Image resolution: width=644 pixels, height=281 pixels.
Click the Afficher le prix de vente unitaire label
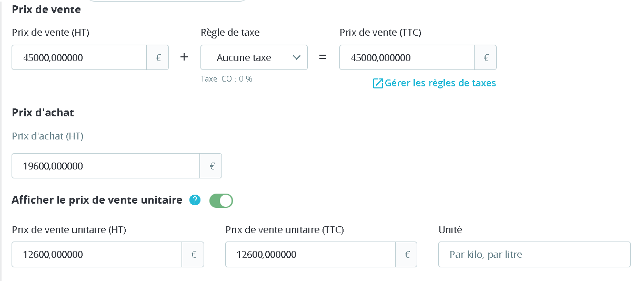pos(97,200)
